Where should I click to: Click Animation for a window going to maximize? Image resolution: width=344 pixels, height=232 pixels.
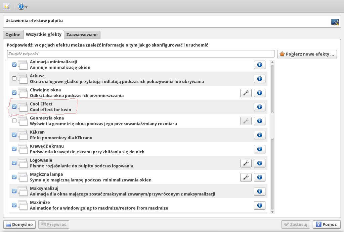(99, 208)
